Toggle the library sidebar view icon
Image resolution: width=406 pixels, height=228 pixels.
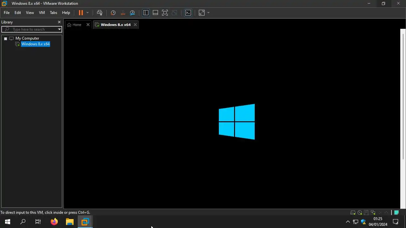pyautogui.click(x=146, y=13)
